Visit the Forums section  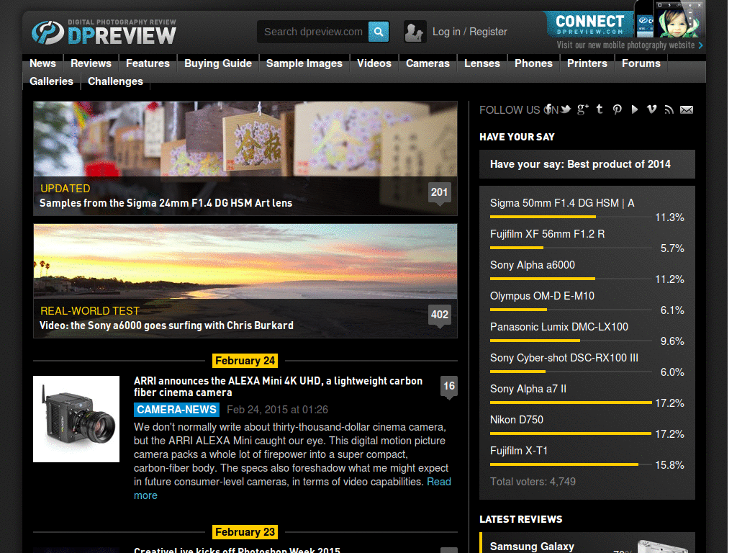(x=641, y=63)
